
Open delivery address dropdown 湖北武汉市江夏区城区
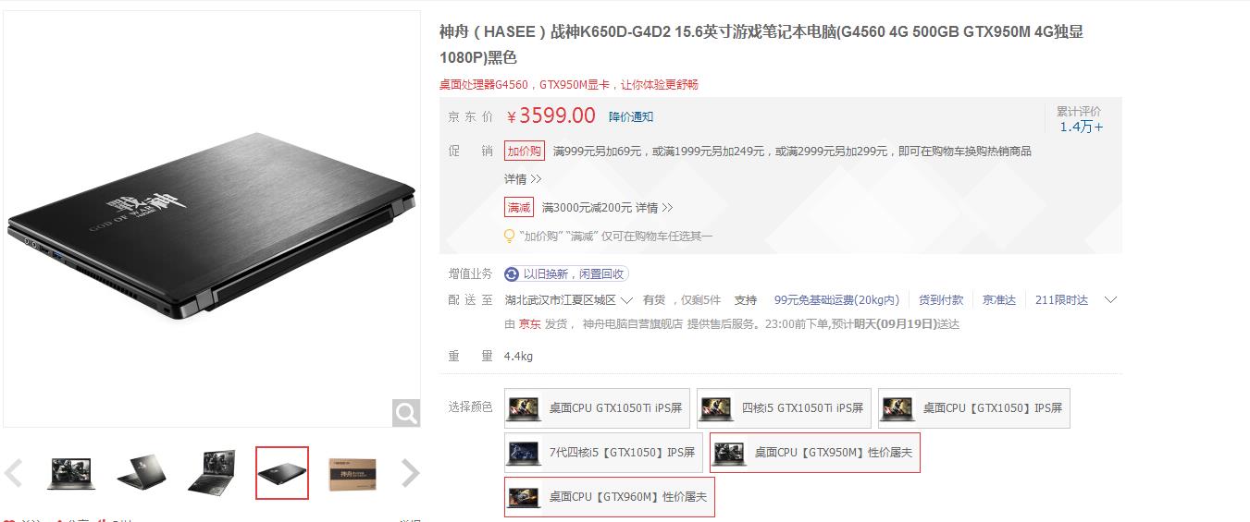(x=568, y=300)
